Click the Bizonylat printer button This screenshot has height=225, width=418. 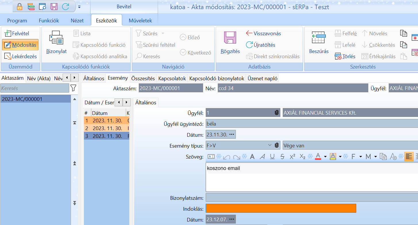click(57, 42)
